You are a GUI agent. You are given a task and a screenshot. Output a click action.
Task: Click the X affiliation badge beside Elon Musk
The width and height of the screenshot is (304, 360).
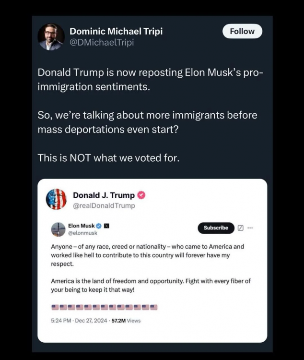point(106,226)
